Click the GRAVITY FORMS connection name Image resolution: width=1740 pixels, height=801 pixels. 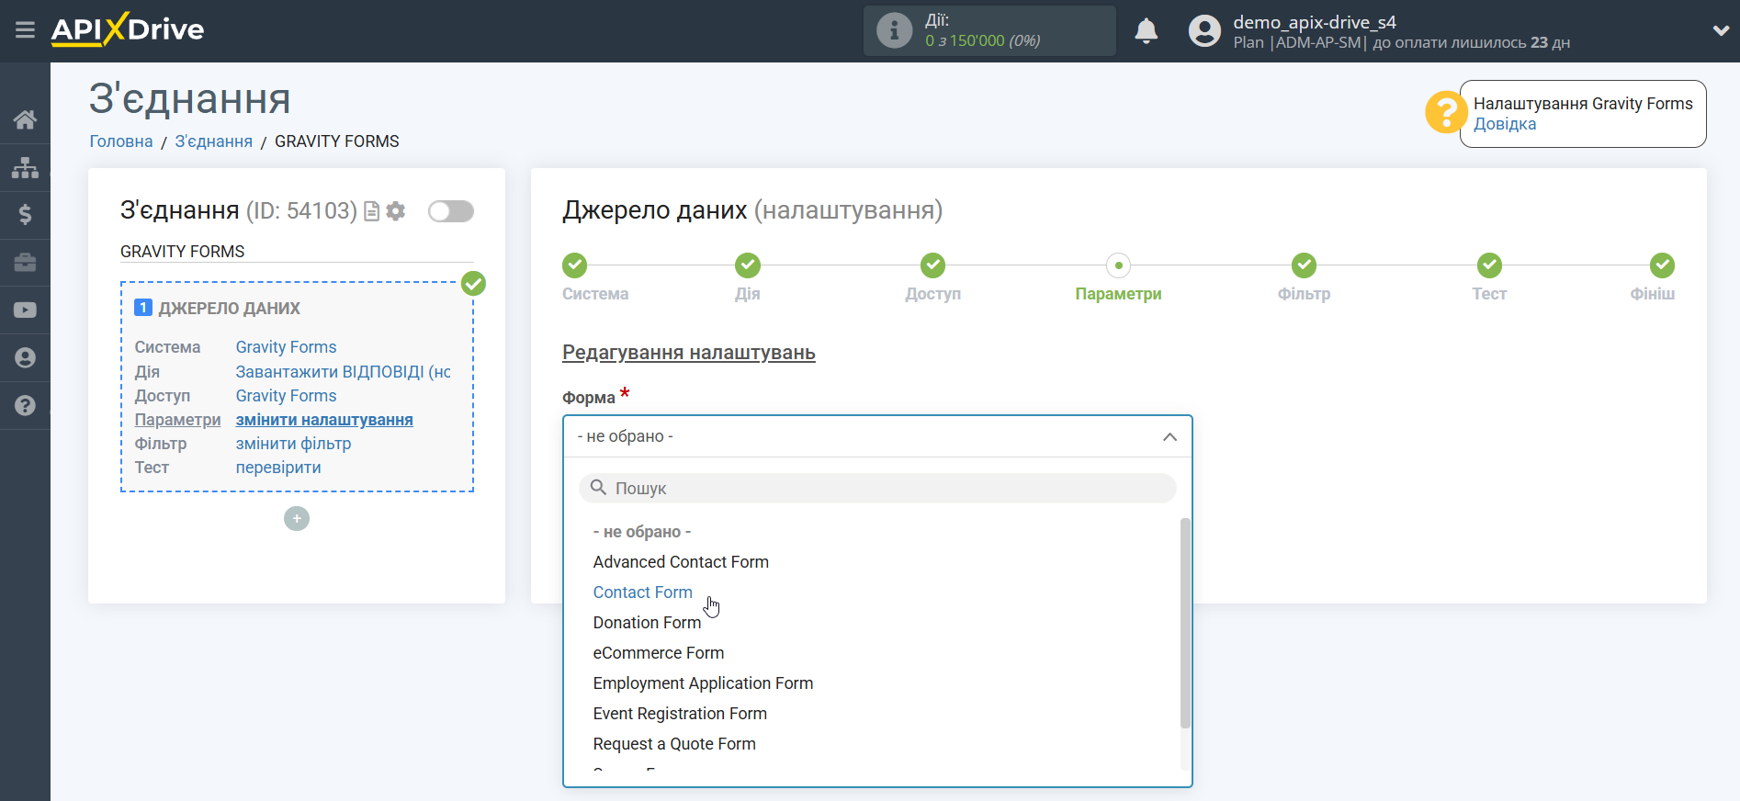click(x=182, y=252)
